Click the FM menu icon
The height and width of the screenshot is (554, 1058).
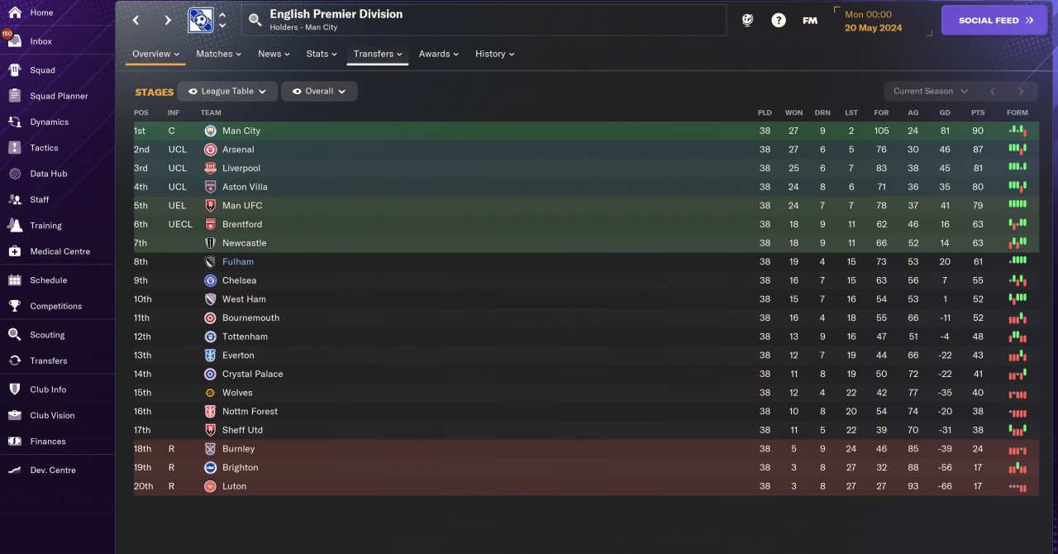[x=810, y=21]
